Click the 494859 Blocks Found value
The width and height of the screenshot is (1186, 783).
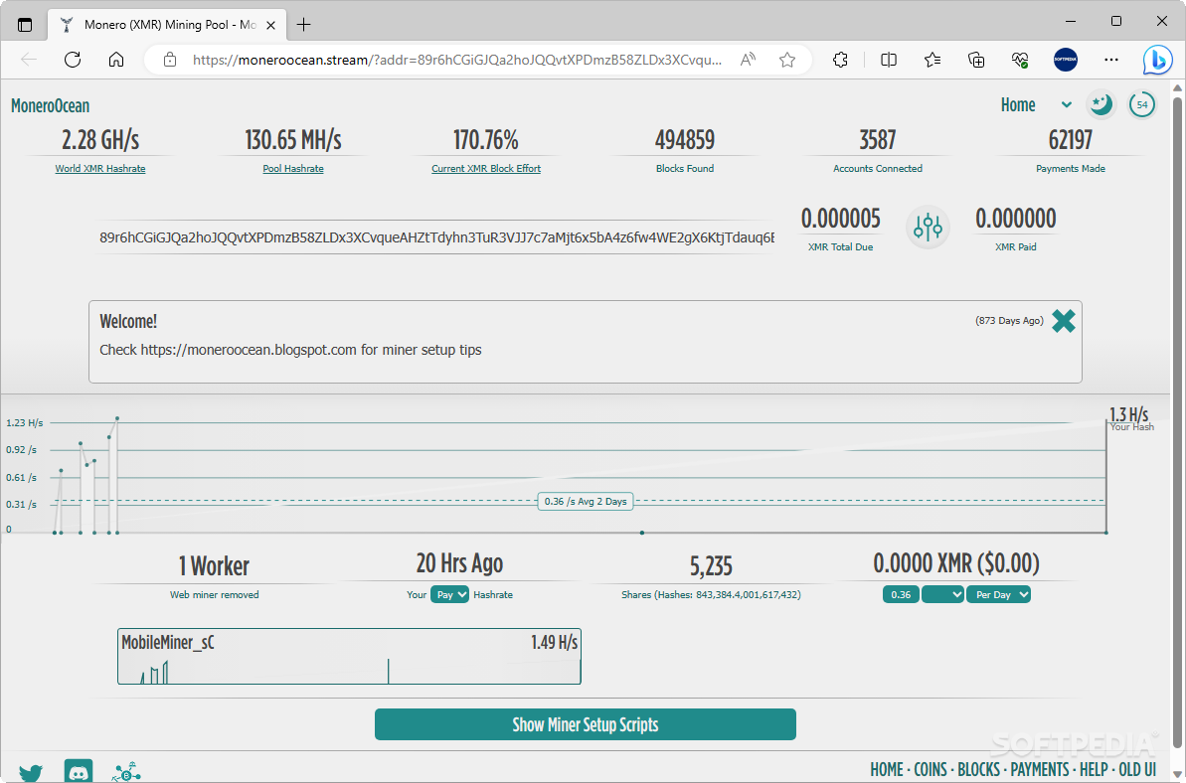point(685,140)
